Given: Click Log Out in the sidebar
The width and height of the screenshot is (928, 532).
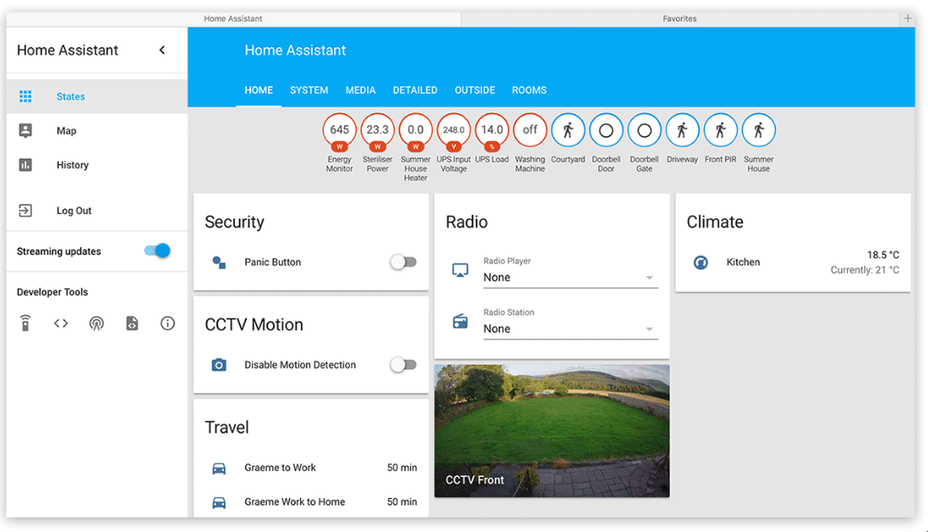Looking at the screenshot, I should [96, 211].
